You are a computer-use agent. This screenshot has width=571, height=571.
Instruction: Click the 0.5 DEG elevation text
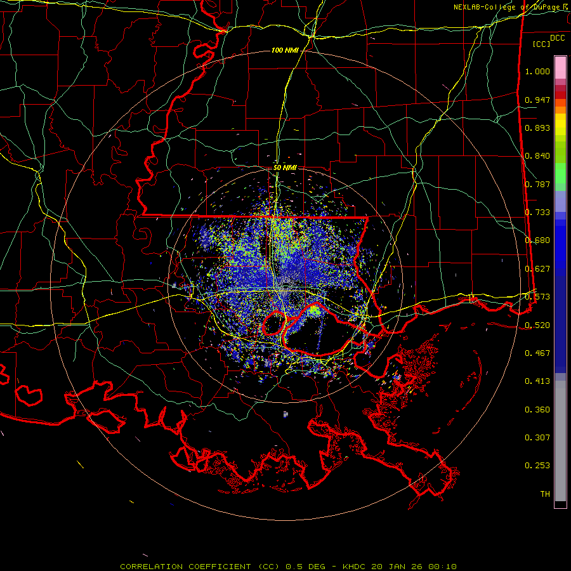click(305, 567)
